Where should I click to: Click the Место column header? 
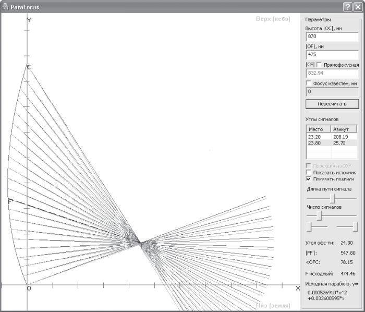[318, 129]
